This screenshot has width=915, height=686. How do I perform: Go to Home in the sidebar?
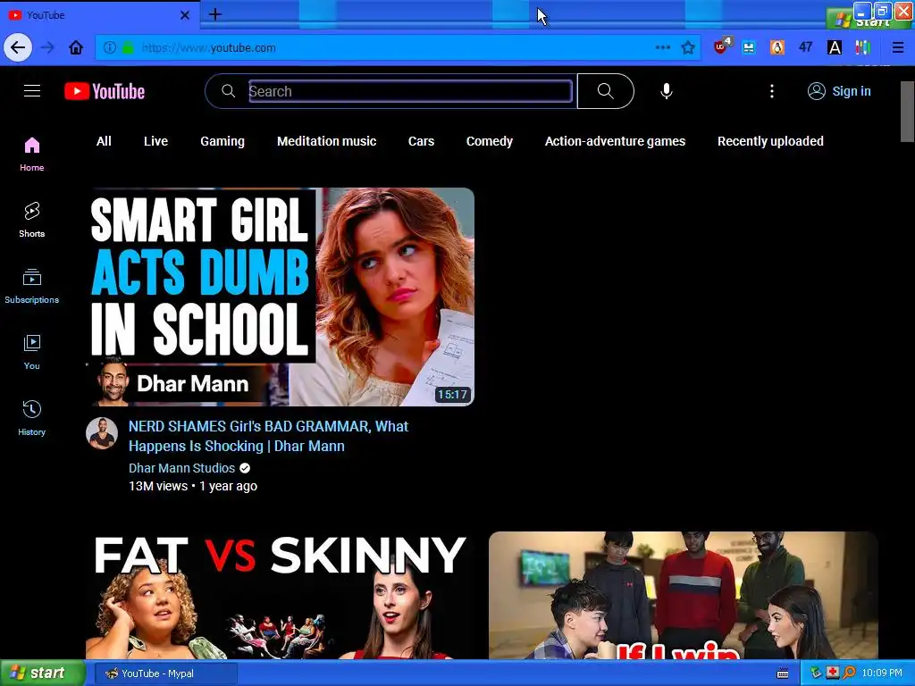point(31,154)
